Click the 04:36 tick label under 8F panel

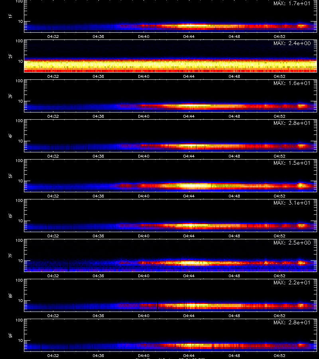tap(98, 316)
